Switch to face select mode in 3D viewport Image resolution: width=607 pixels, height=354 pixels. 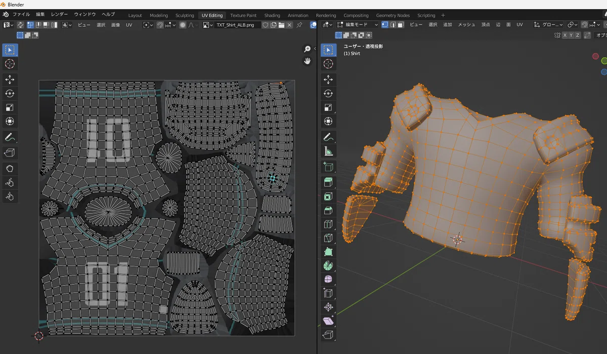click(x=401, y=24)
